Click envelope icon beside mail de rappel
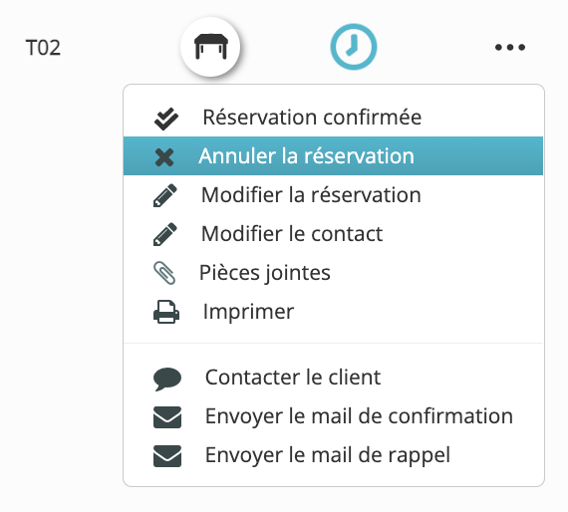 [167, 456]
